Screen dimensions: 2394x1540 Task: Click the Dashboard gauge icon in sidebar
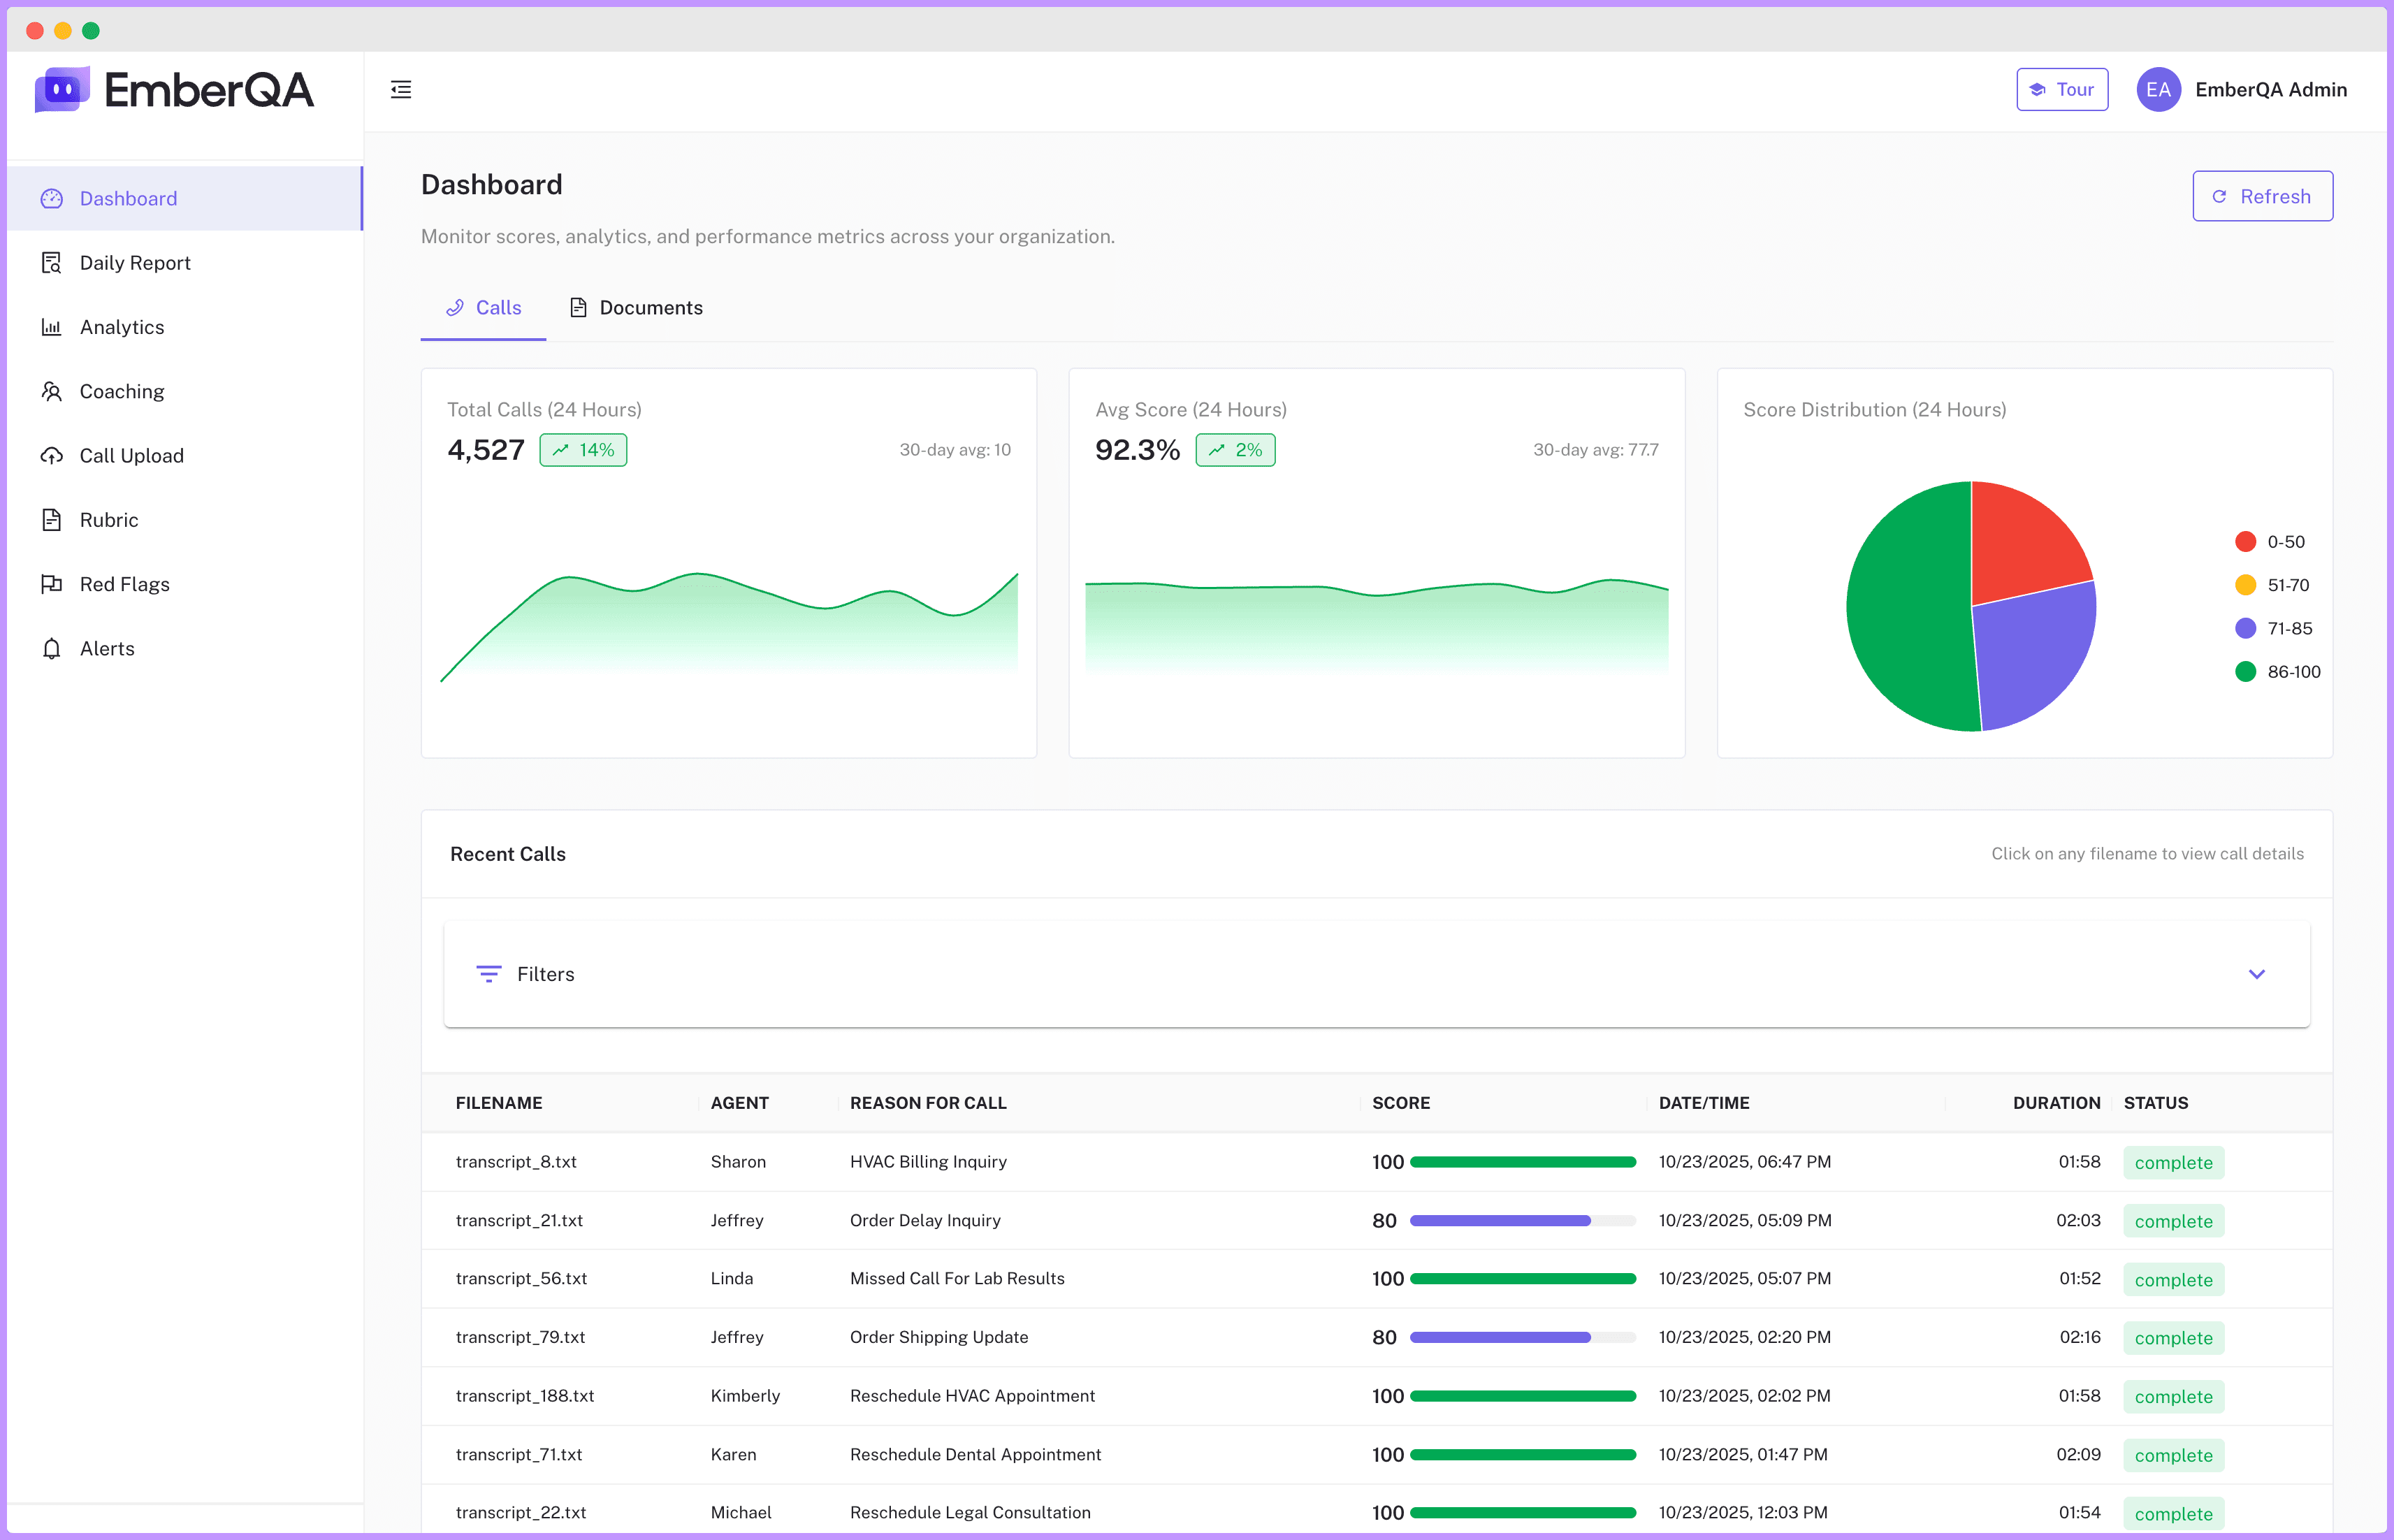click(52, 199)
